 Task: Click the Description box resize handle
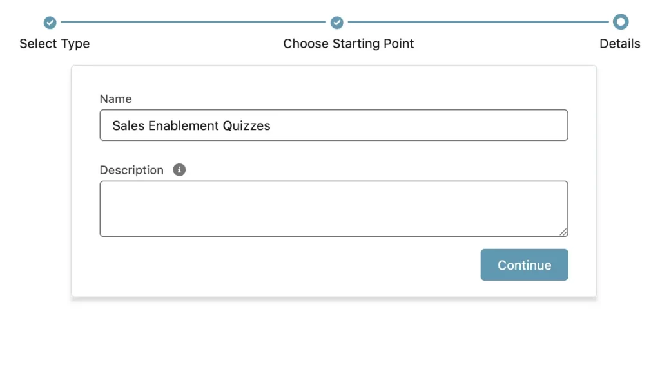563,232
